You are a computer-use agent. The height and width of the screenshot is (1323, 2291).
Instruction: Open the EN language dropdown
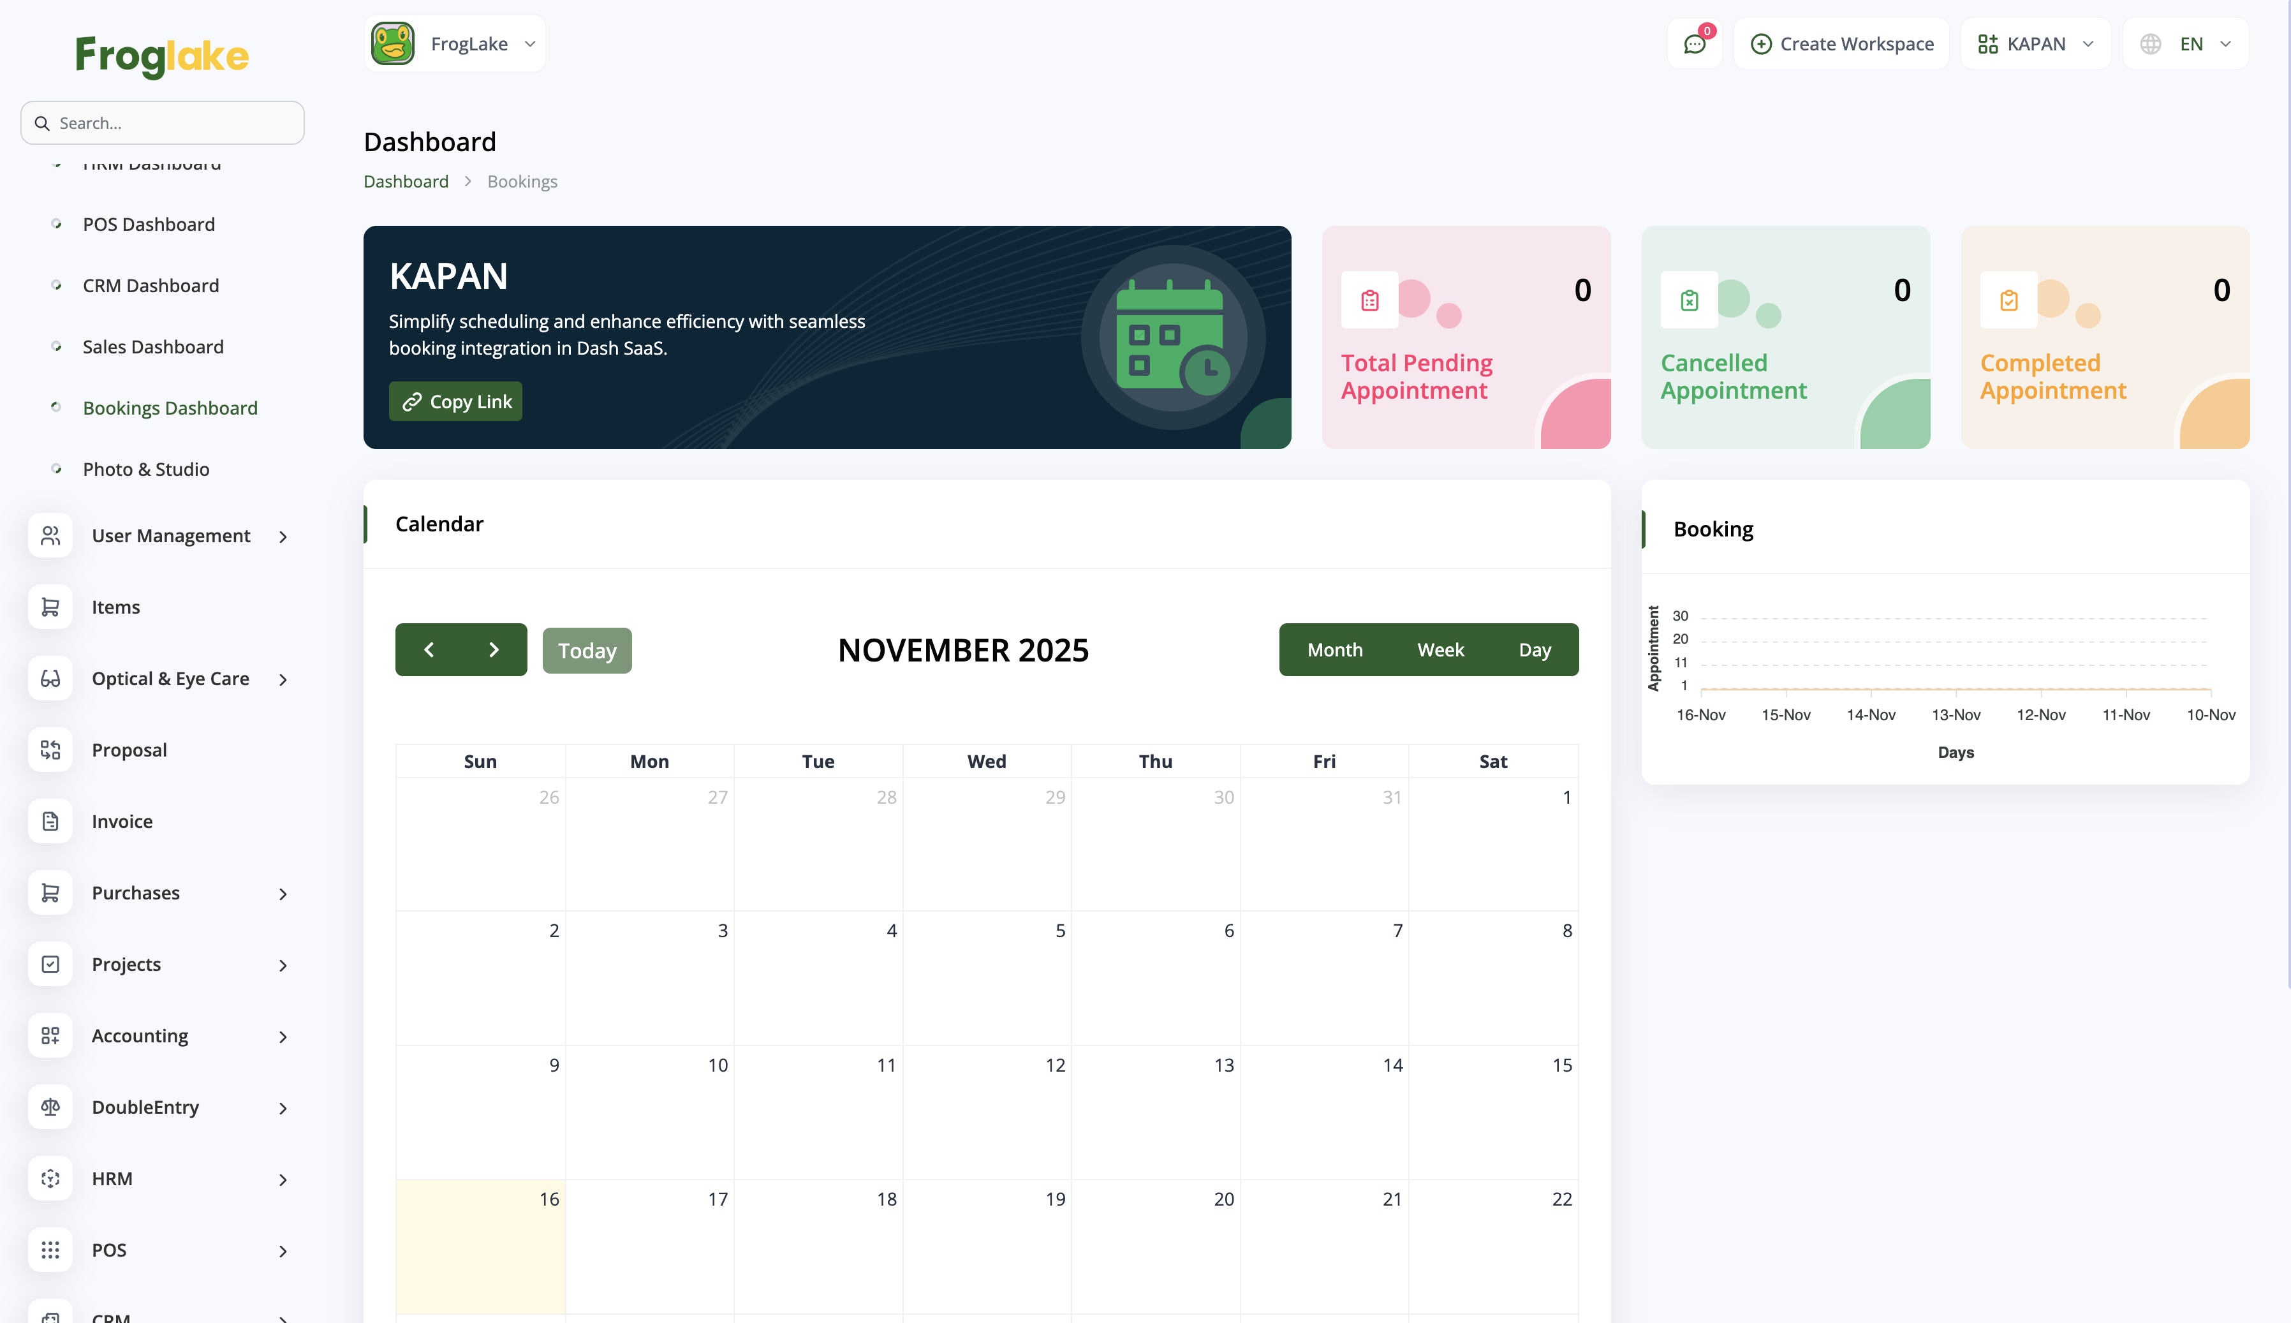(x=2186, y=43)
